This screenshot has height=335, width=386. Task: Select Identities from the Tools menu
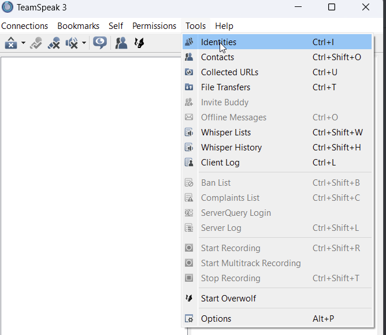pyautogui.click(x=218, y=42)
